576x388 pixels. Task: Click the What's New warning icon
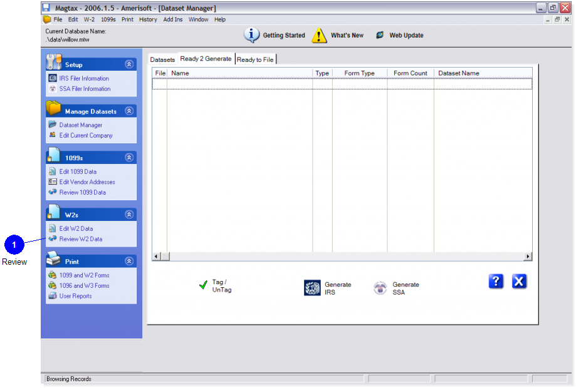tap(319, 36)
